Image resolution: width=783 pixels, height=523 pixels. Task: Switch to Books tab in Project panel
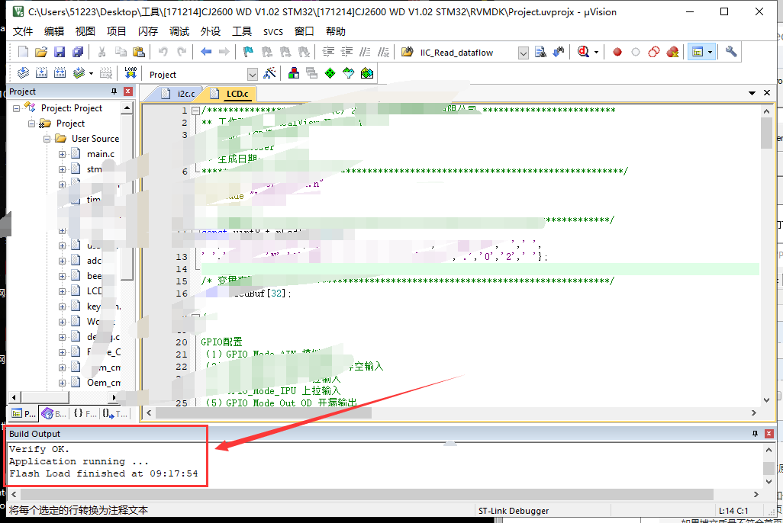pyautogui.click(x=54, y=413)
